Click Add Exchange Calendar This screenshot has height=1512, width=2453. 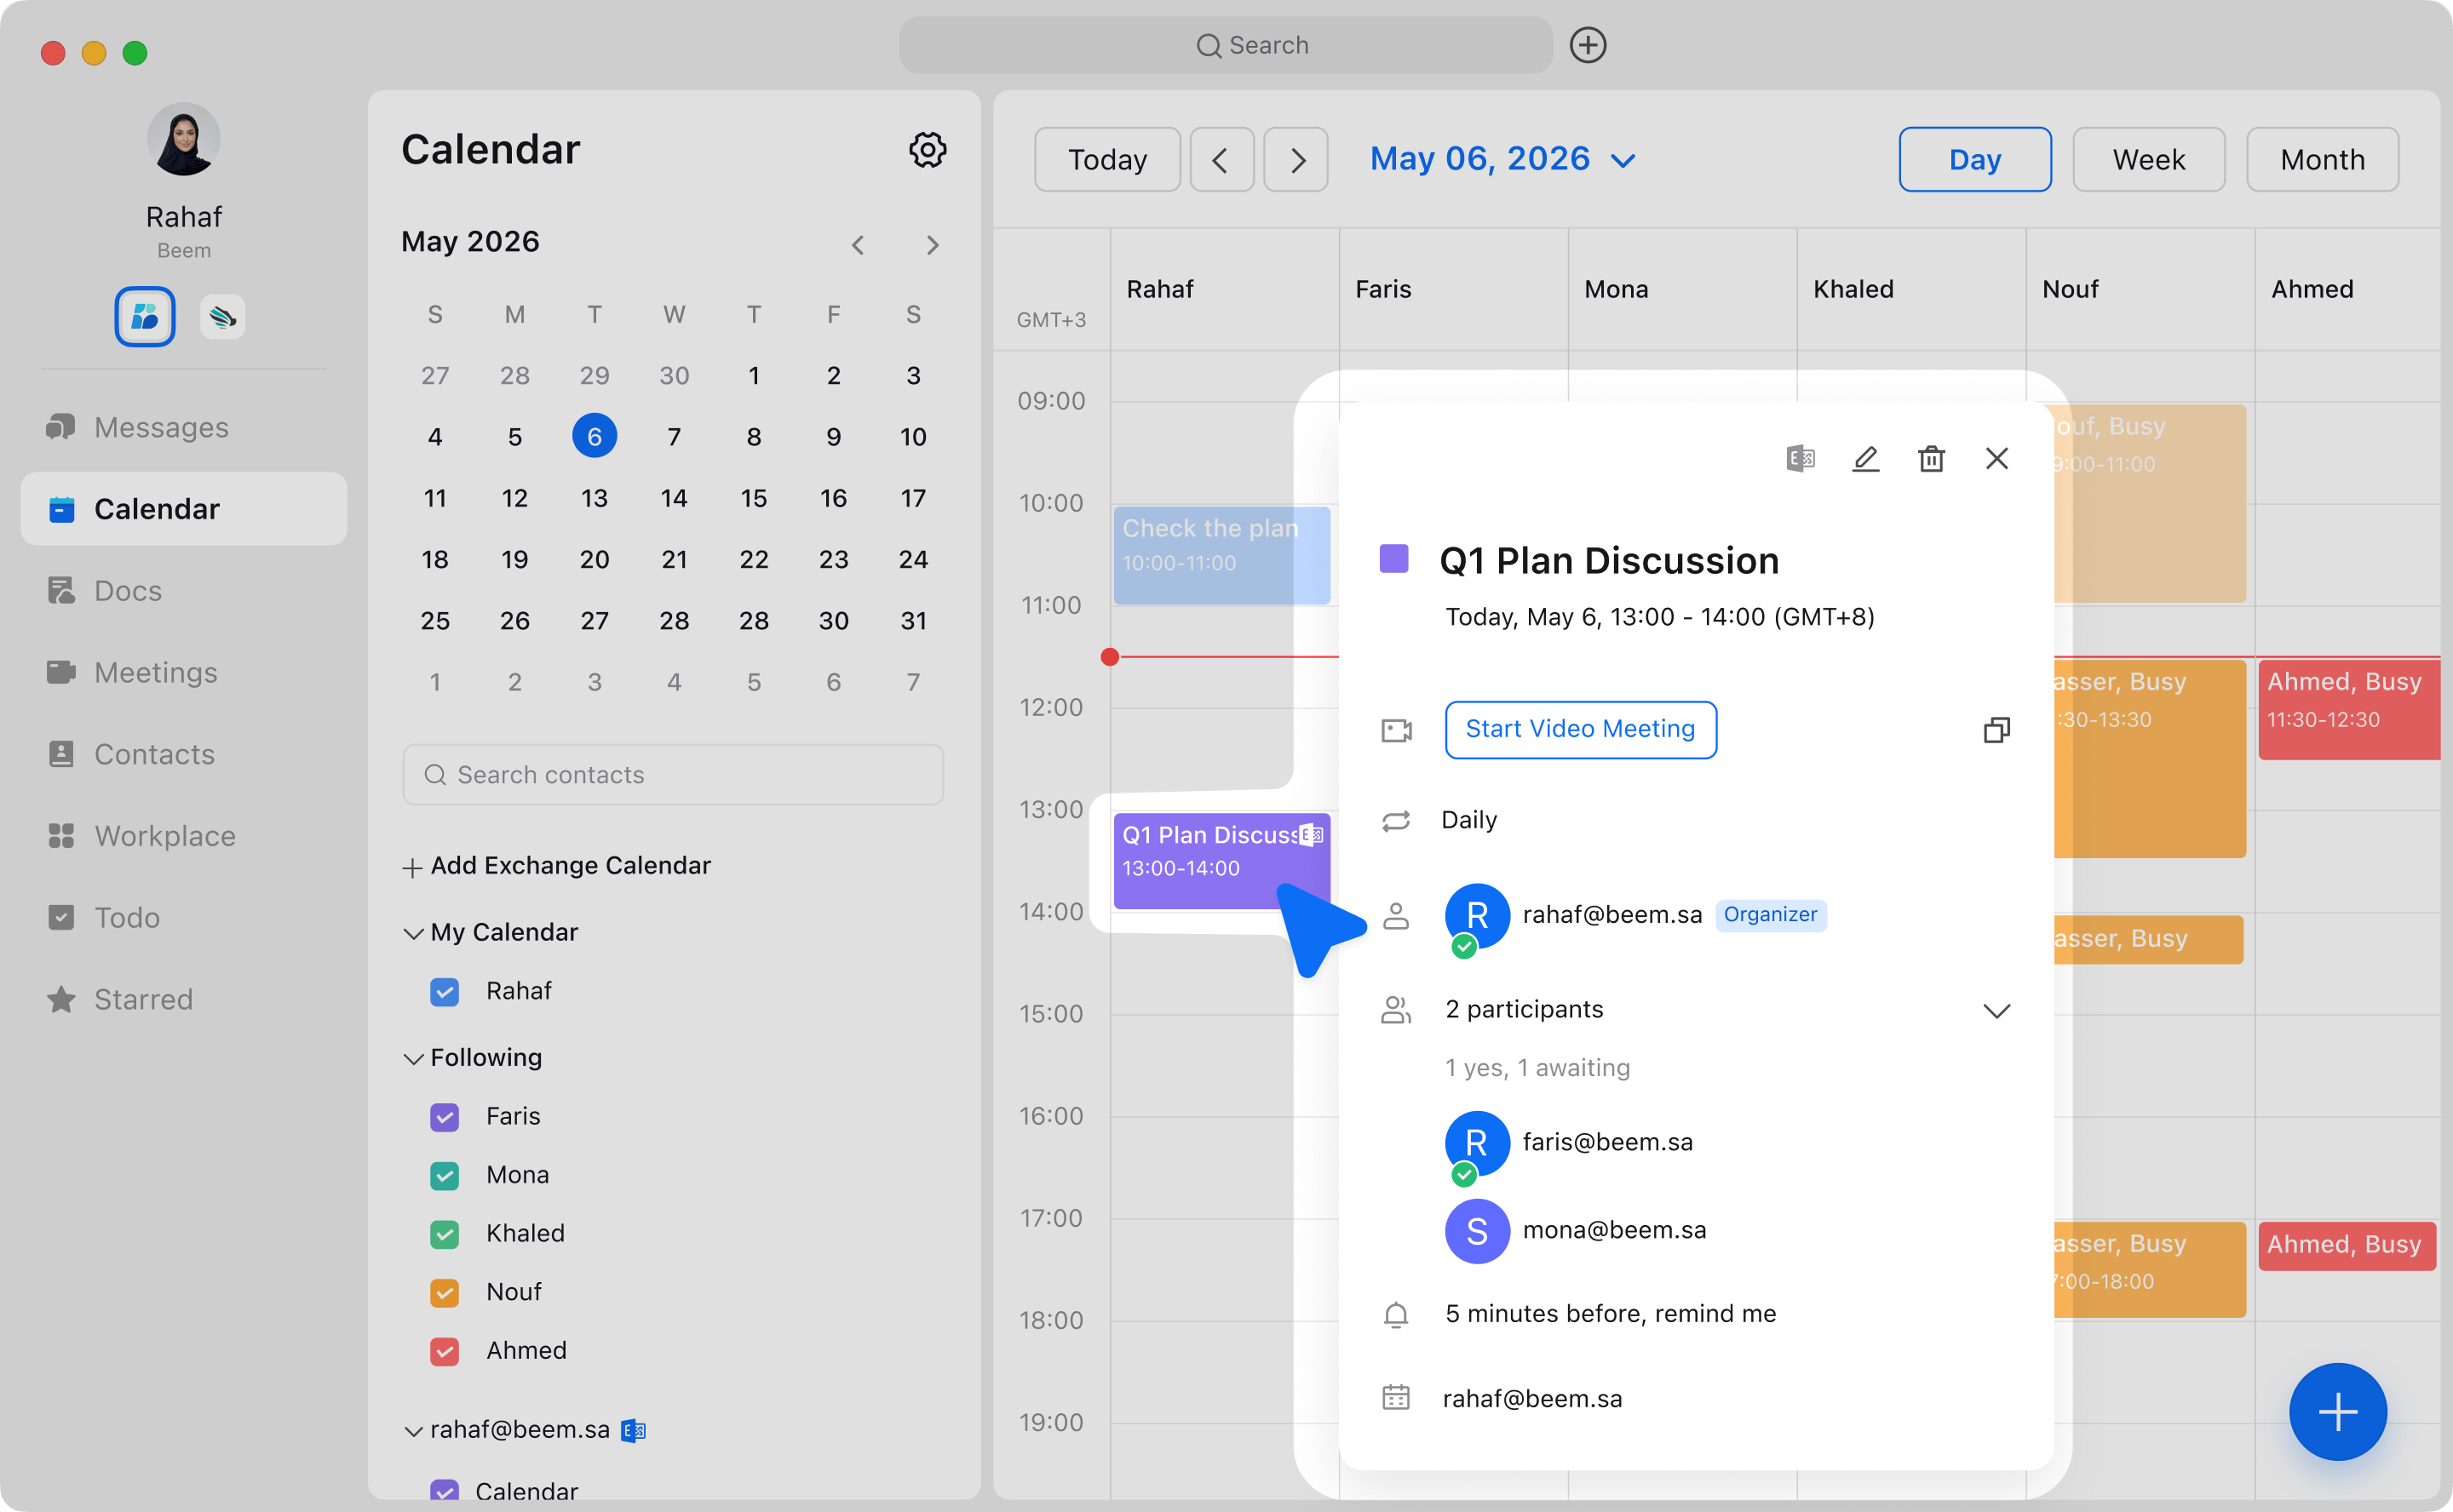point(557,866)
